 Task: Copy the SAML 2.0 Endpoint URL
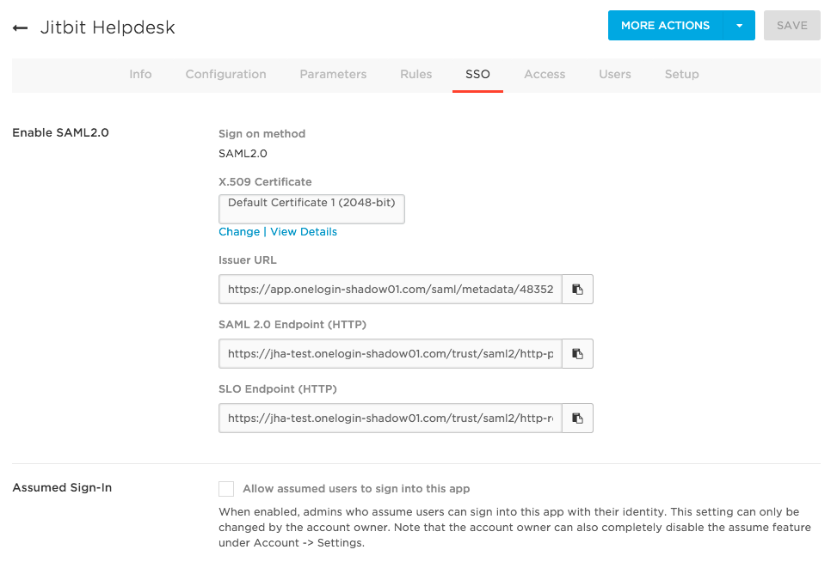tap(578, 353)
